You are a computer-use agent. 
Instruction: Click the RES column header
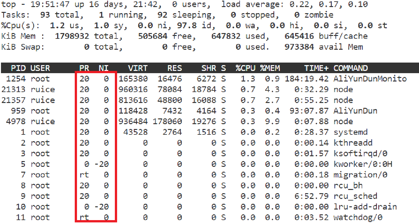click(175, 68)
